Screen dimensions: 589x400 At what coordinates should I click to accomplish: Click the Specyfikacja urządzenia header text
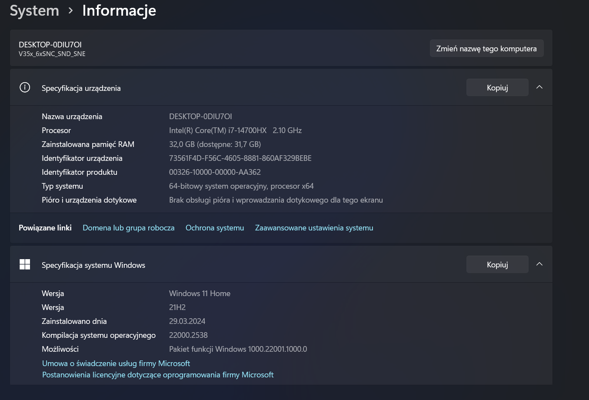[81, 88]
